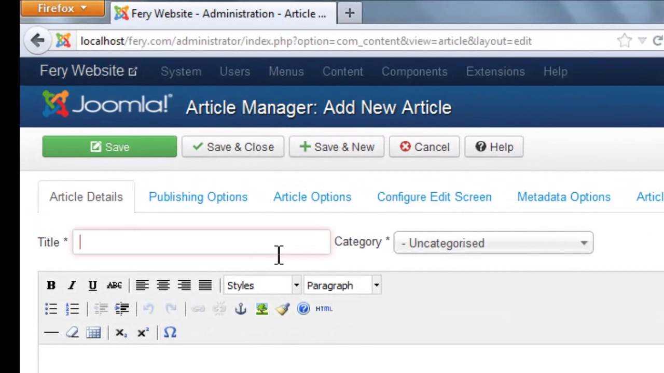Open the Extensions menu

coord(495,71)
